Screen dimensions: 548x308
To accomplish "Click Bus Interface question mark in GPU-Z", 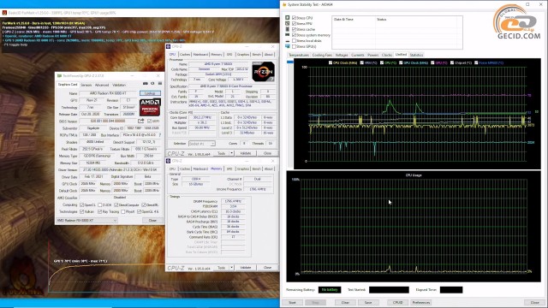I will 160,135.
